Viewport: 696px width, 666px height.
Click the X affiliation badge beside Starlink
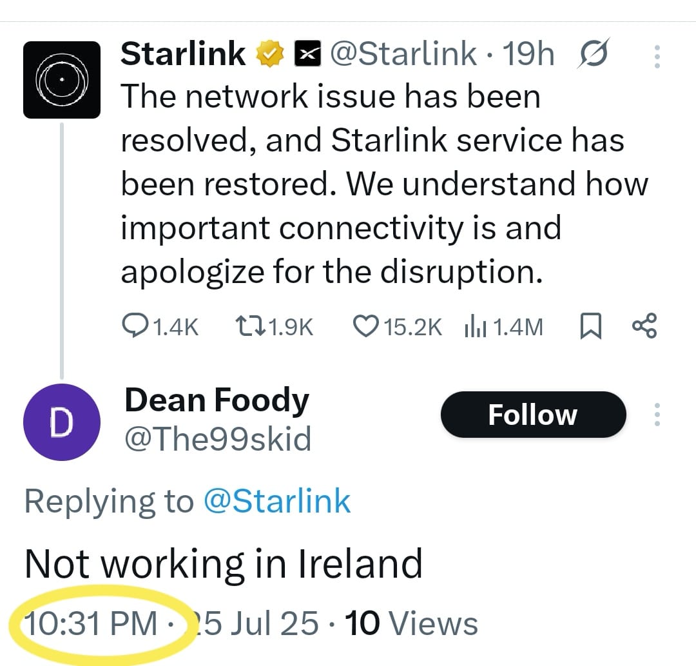(x=307, y=55)
